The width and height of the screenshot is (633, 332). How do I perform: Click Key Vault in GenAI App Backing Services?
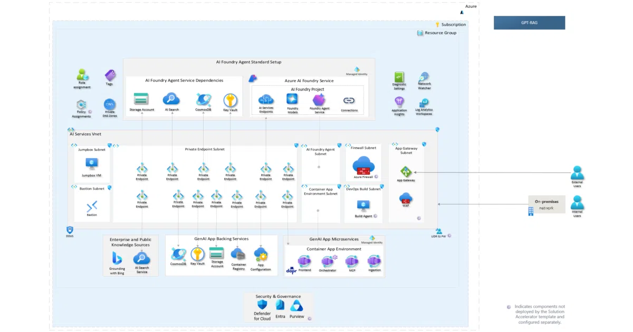(197, 254)
